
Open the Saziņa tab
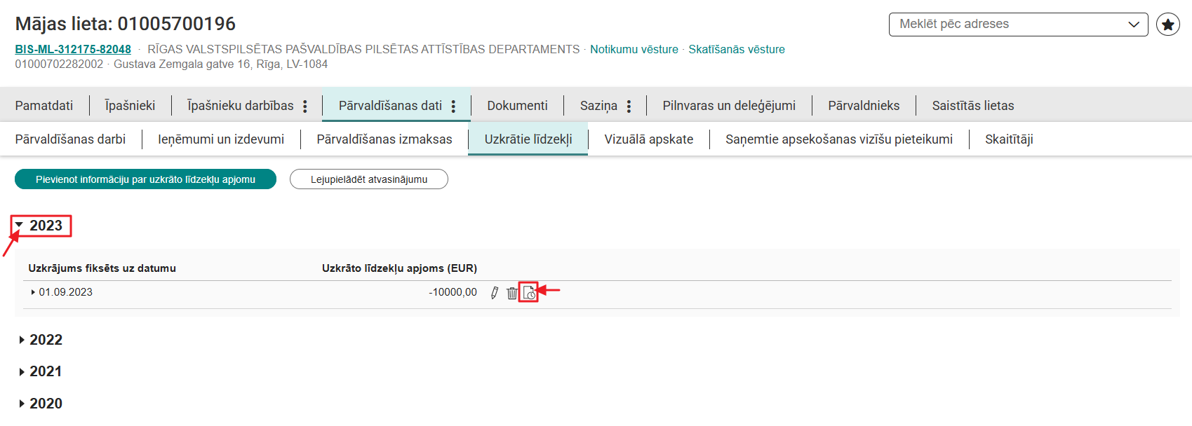click(x=598, y=106)
